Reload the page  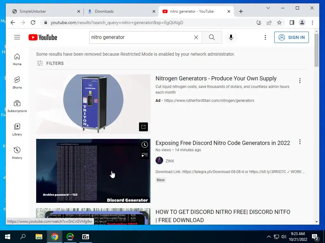point(33,22)
